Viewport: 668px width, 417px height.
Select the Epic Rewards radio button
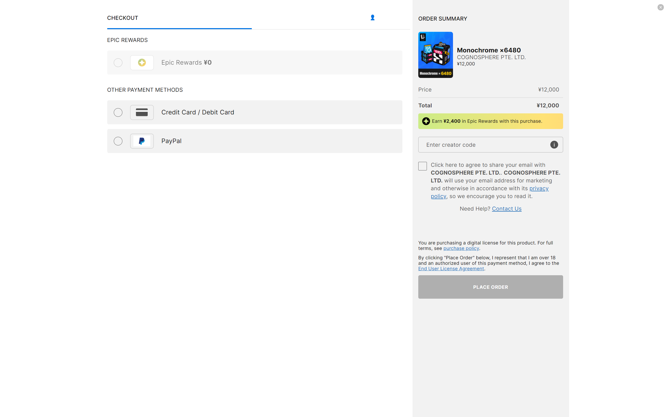point(118,63)
